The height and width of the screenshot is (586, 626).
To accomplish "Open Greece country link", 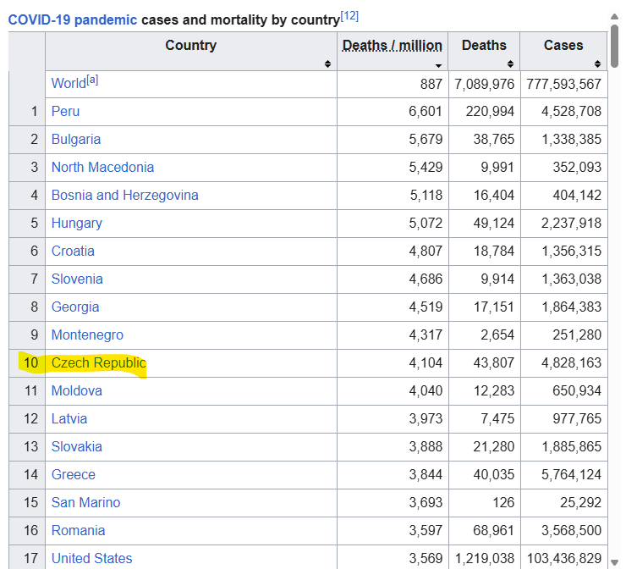I will [74, 475].
